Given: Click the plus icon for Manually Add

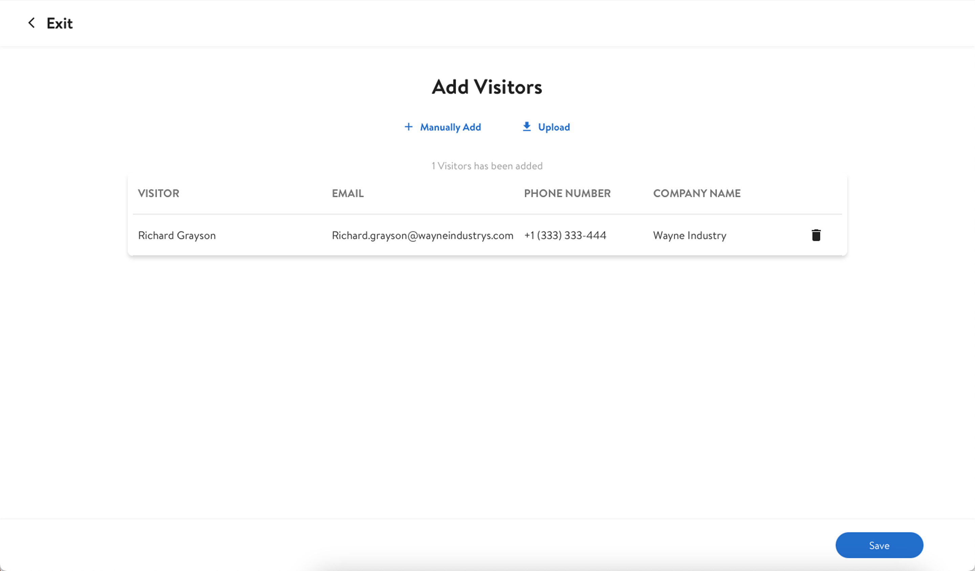Looking at the screenshot, I should point(409,127).
